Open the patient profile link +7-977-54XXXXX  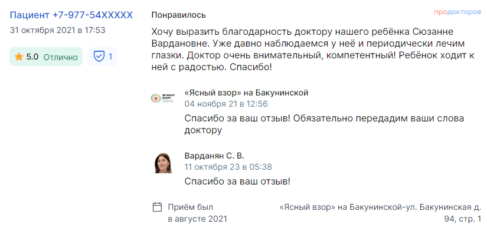[71, 15]
